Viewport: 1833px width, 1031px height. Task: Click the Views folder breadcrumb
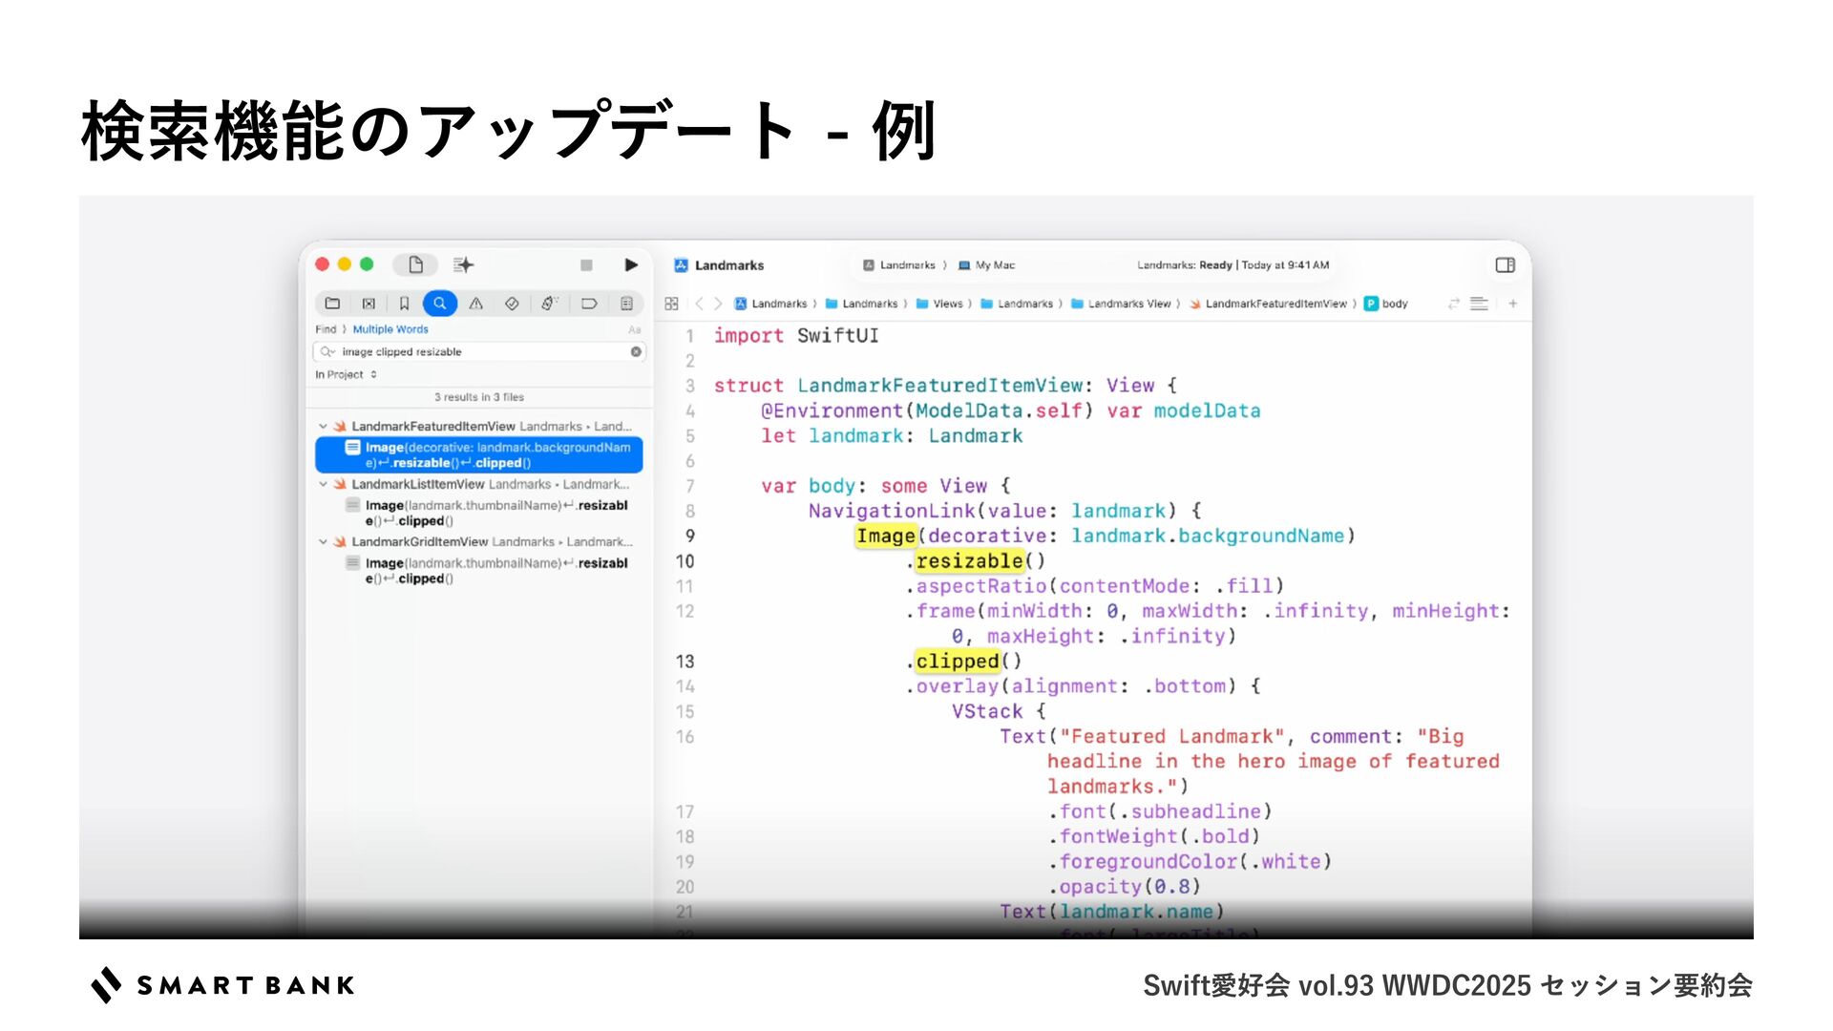(x=940, y=304)
